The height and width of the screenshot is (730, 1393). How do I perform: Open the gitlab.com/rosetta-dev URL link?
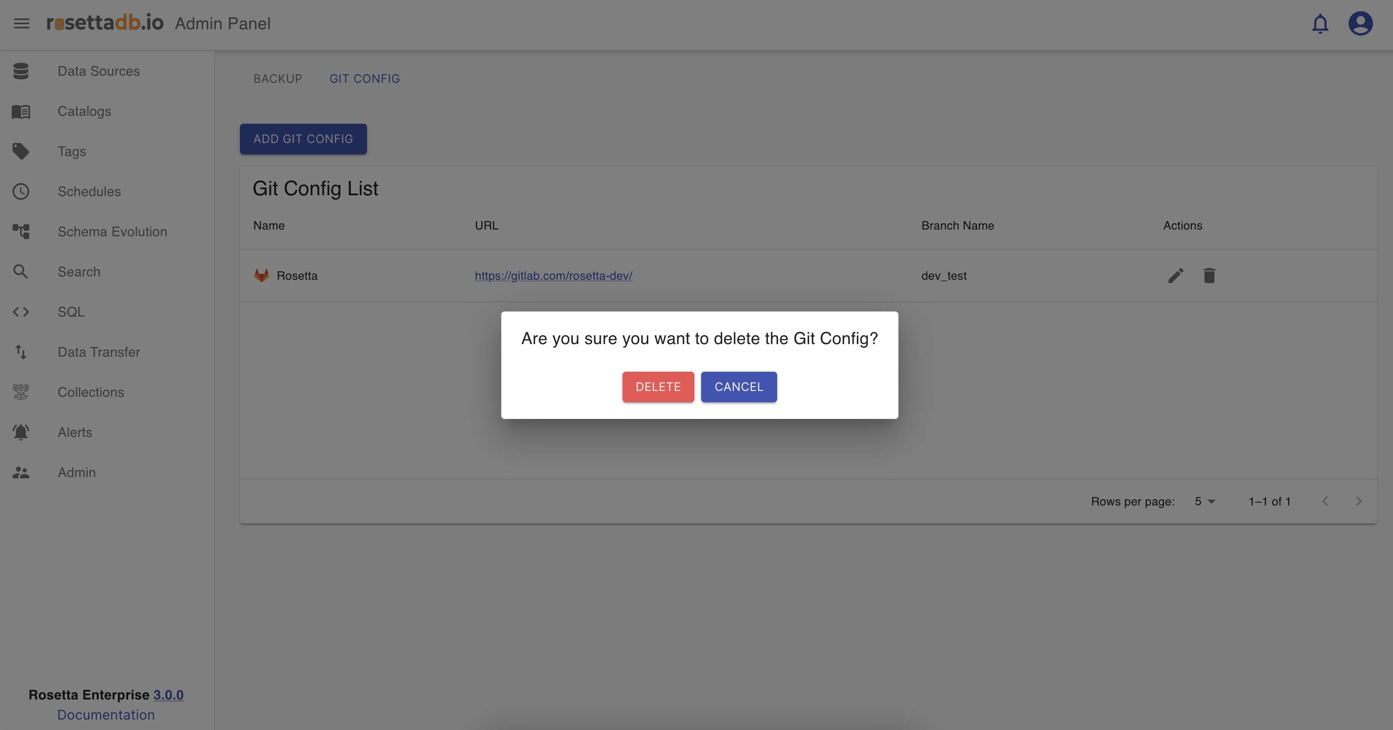(553, 276)
